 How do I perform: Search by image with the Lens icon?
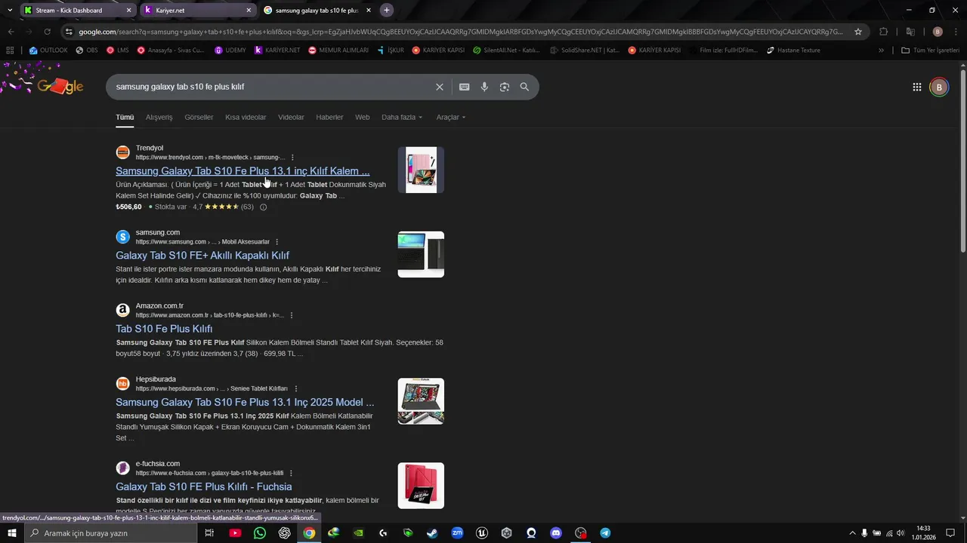click(505, 87)
